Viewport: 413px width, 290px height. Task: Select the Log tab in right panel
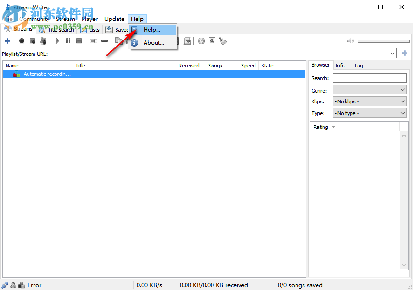(360, 65)
